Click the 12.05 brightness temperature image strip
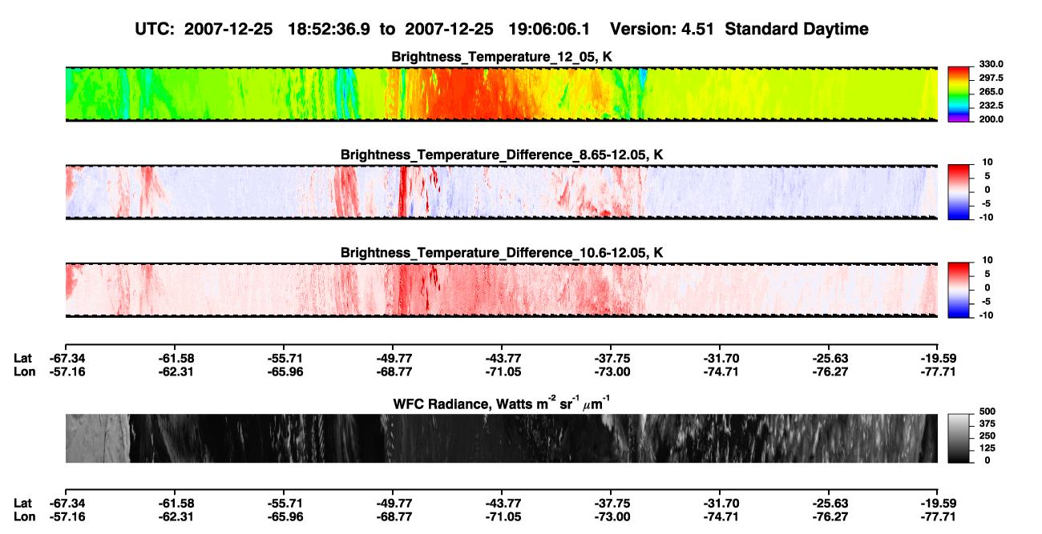The height and width of the screenshot is (534, 1042). click(502, 94)
